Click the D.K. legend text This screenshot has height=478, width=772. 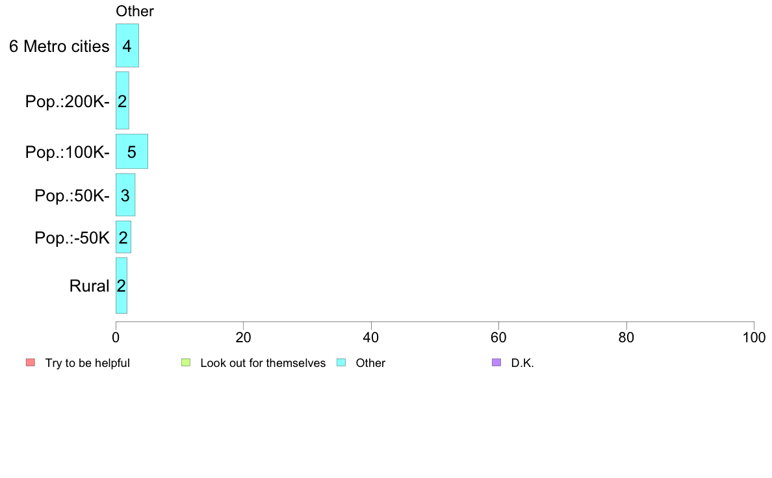pos(522,363)
